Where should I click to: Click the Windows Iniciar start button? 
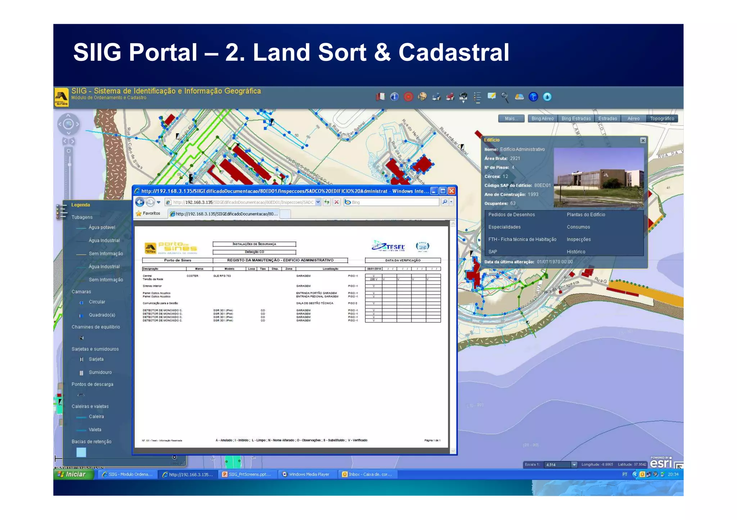(x=73, y=474)
